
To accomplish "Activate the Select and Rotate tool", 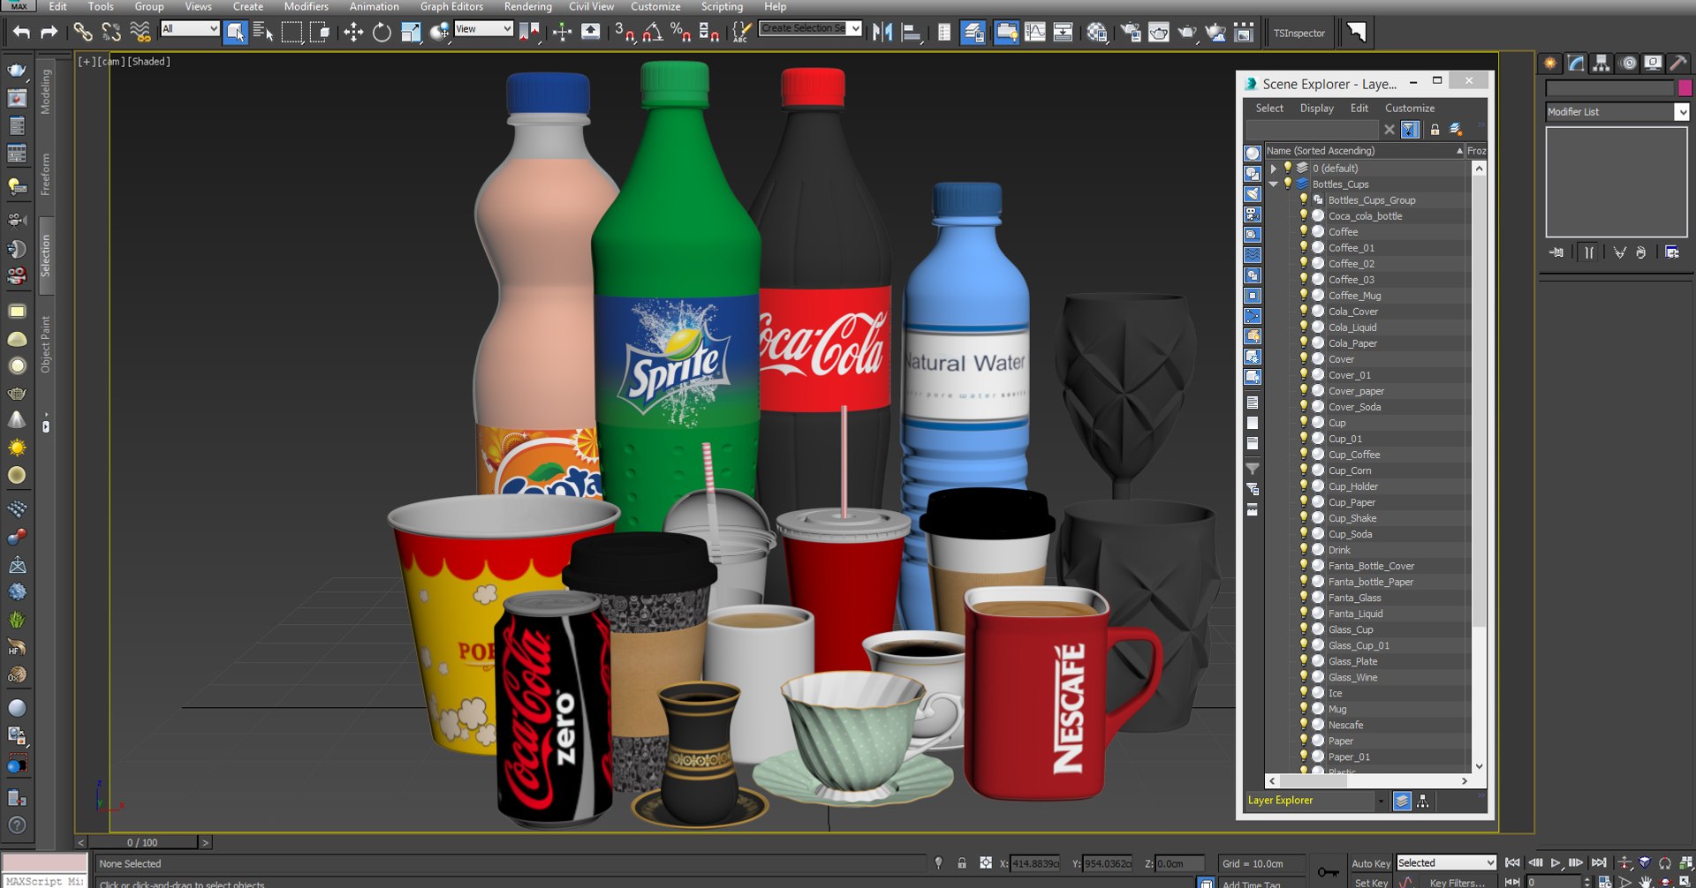I will tap(382, 33).
